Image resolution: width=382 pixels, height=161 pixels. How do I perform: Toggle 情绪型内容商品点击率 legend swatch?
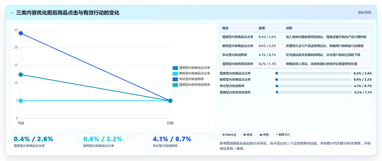175,68
